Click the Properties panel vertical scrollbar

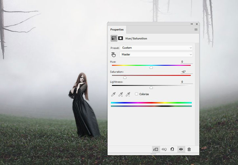(197, 94)
